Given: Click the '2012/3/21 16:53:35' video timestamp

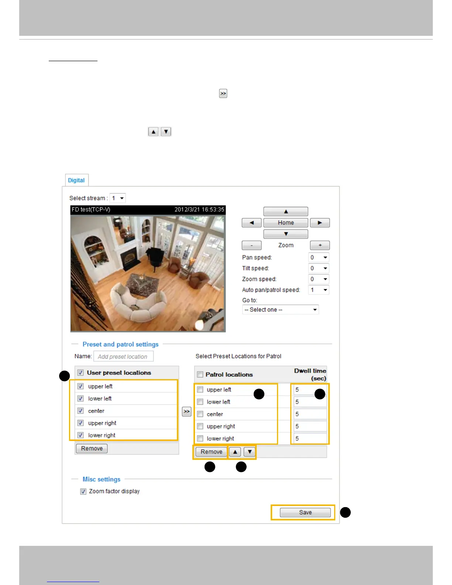Looking at the screenshot, I should coord(199,209).
